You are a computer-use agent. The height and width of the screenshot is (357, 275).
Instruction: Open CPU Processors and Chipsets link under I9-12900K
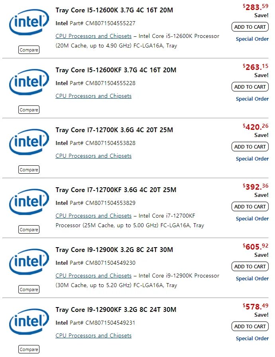(x=93, y=276)
